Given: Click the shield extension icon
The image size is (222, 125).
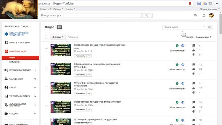Looking at the screenshot, I should point(211,3).
